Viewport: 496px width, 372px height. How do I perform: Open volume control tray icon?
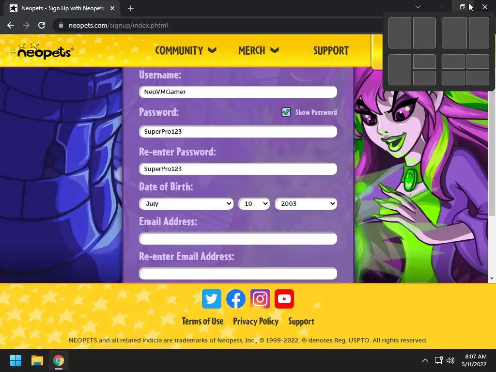click(x=450, y=360)
